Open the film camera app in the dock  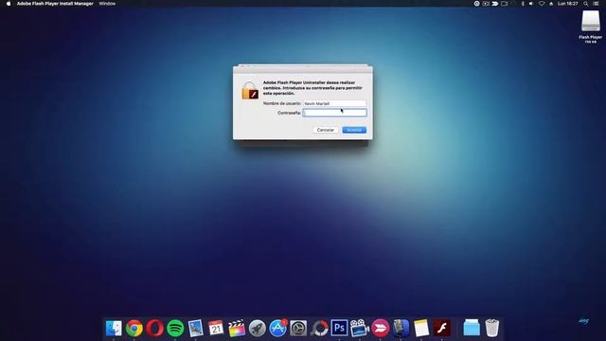point(360,329)
